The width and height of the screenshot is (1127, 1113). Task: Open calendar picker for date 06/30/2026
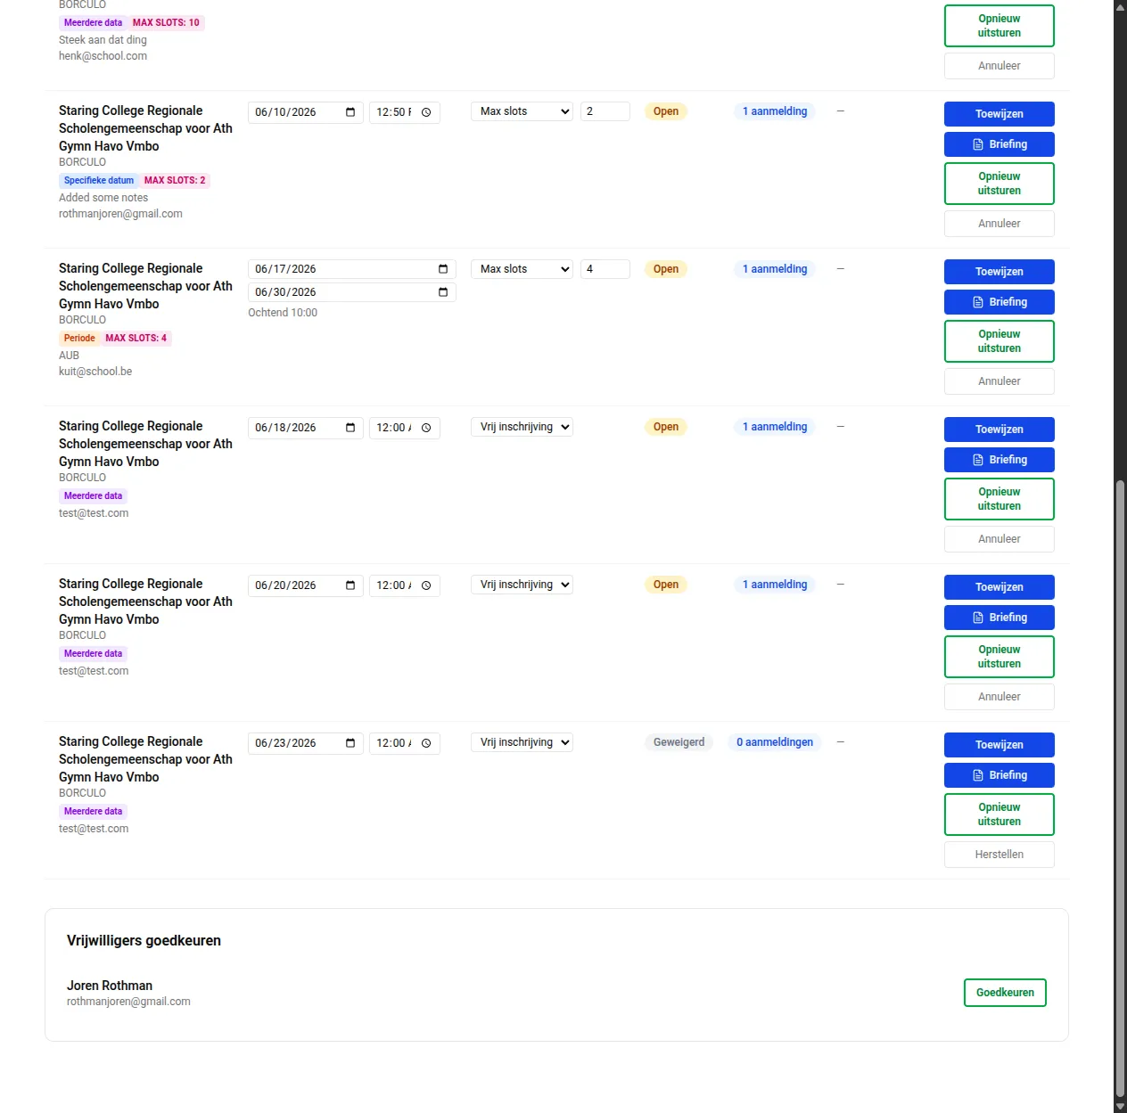(x=443, y=292)
